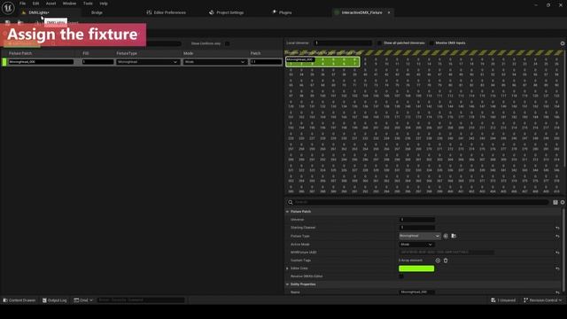The image size is (567, 319).
Task: Click the Starting Channel value field
Action: [417, 228]
